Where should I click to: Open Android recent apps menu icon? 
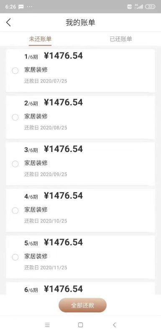[x=47, y=325]
